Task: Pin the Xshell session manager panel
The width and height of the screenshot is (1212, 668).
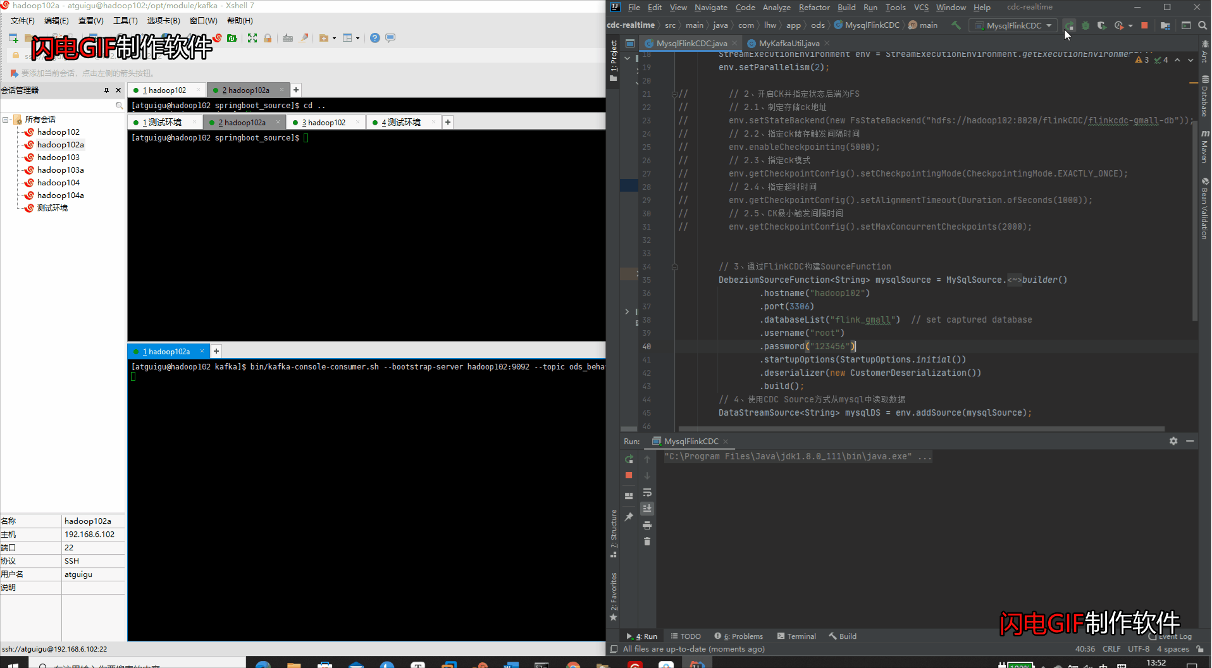Action: pos(106,90)
